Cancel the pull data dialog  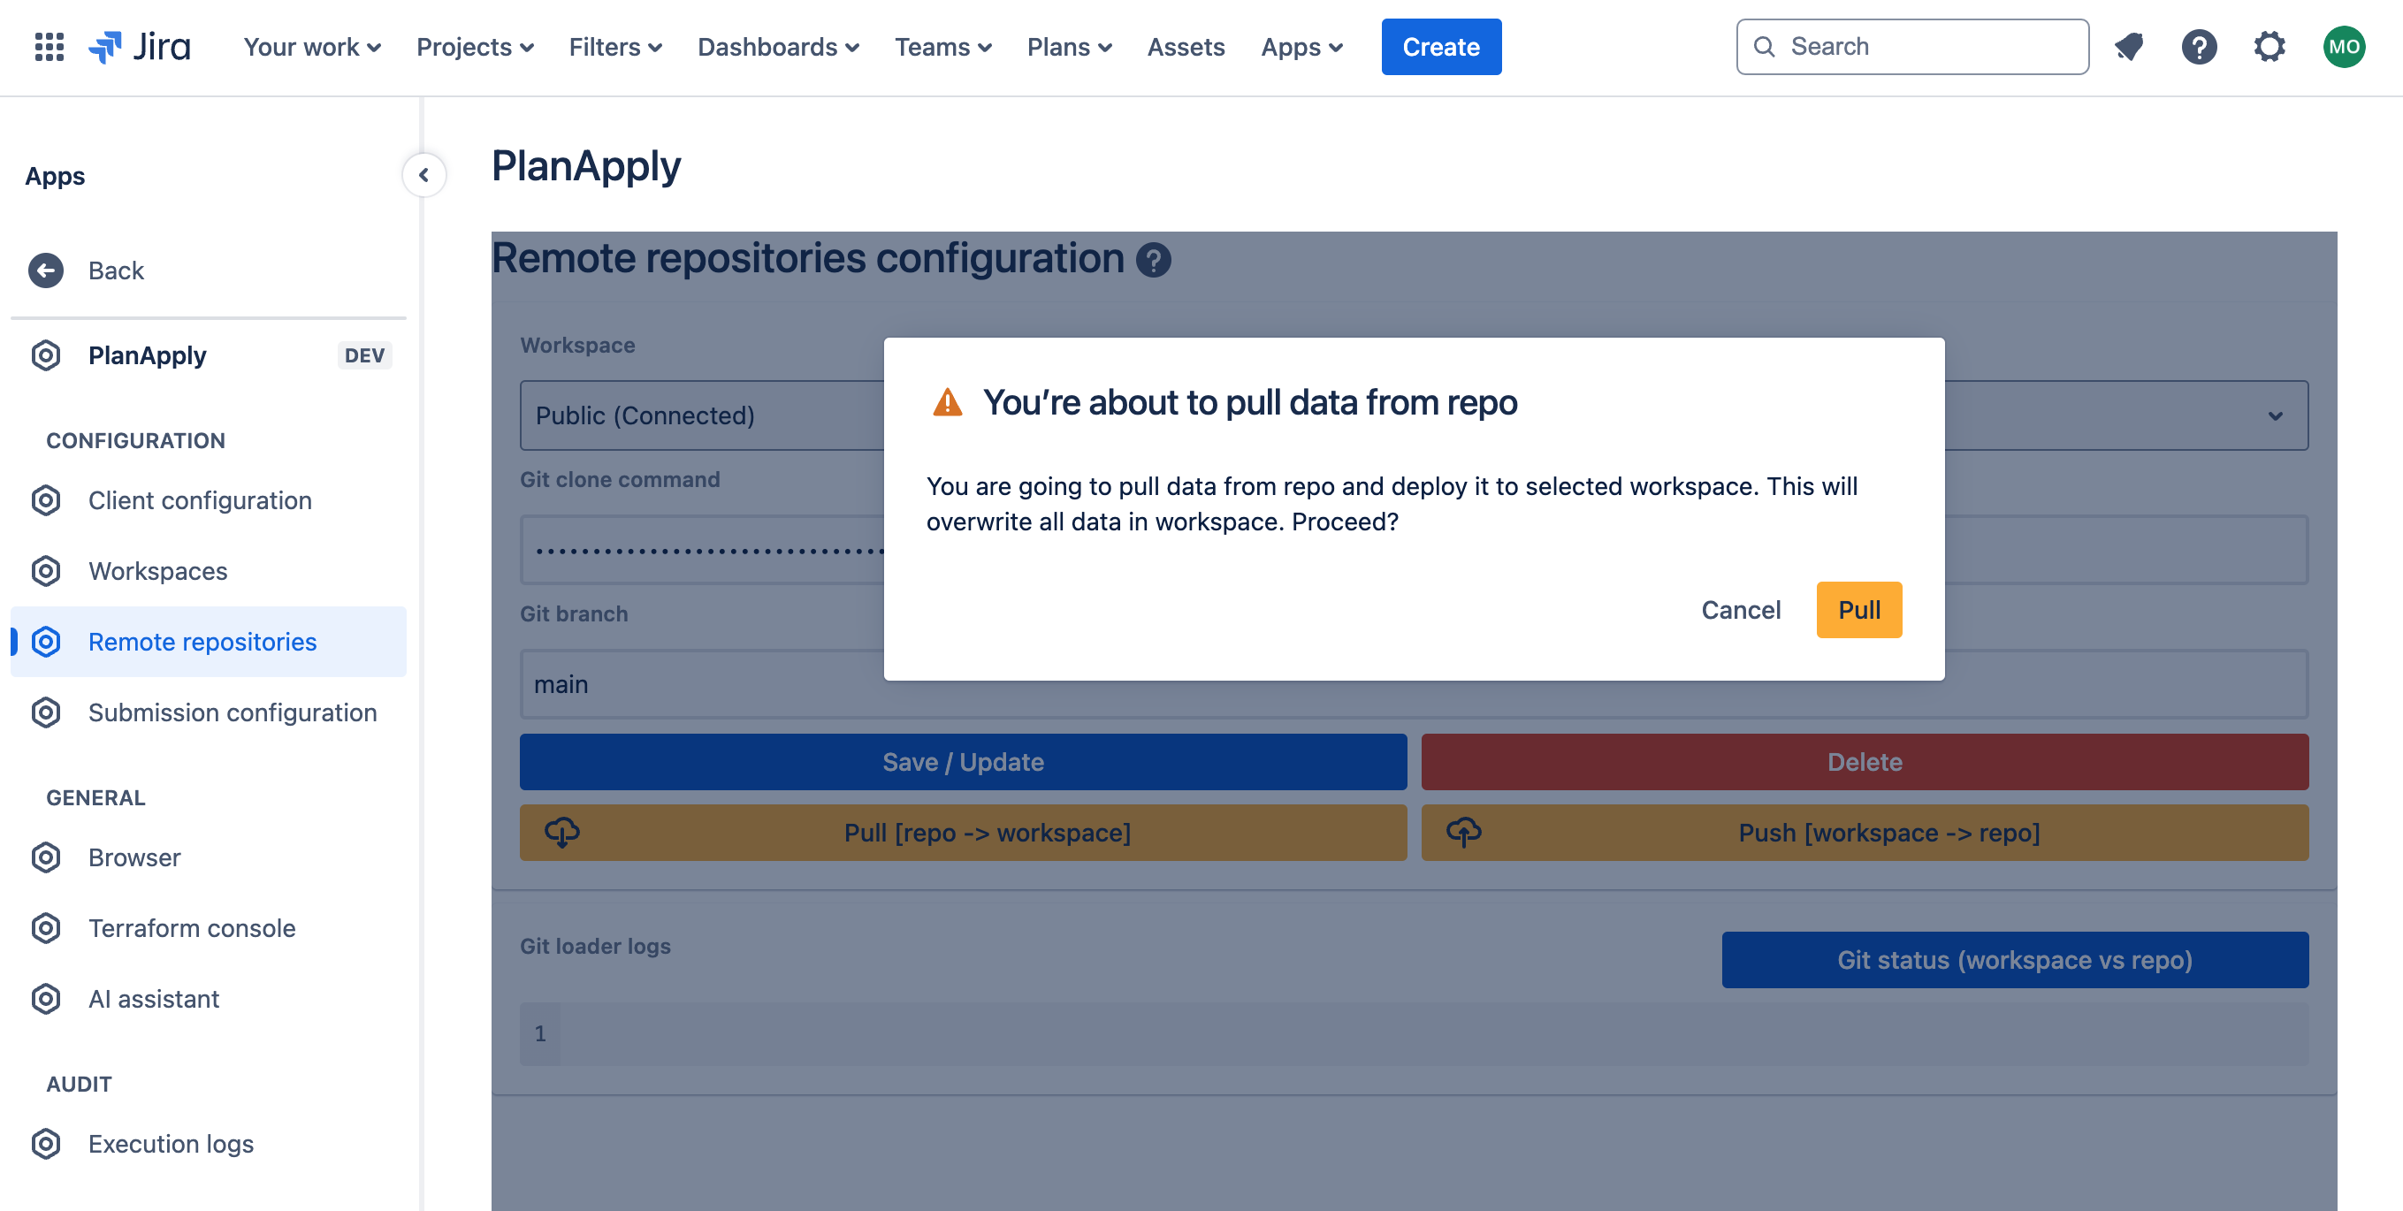1740,610
